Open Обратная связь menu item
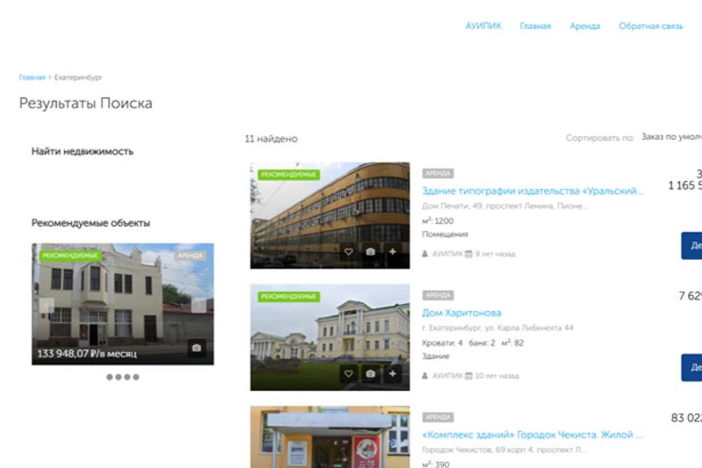 pos(650,26)
